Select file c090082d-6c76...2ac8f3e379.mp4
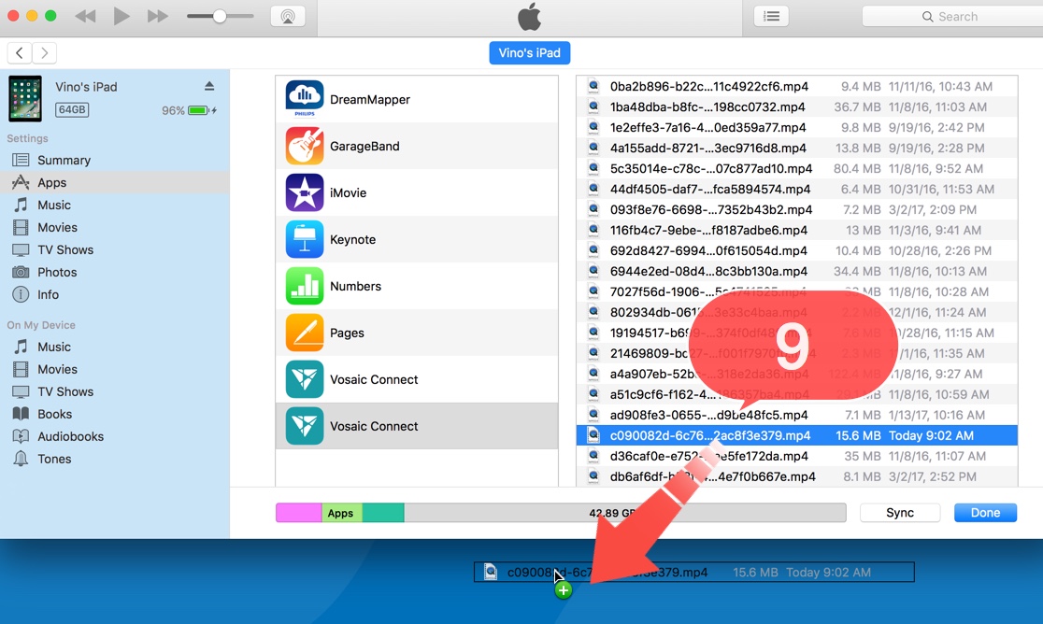This screenshot has width=1043, height=624. (797, 436)
